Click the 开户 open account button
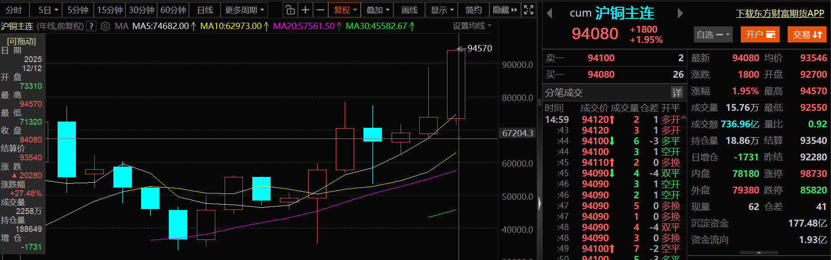 pyautogui.click(x=760, y=34)
